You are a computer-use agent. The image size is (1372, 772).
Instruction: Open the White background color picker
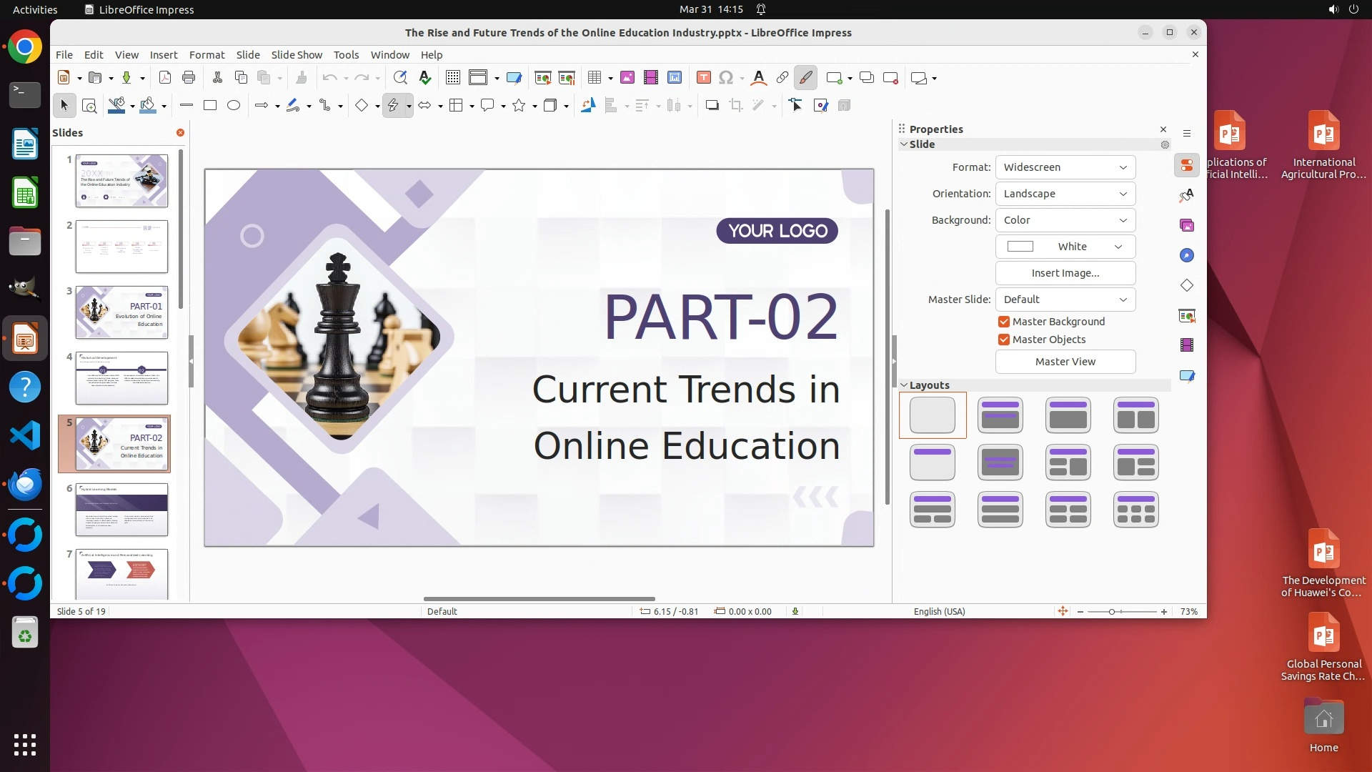click(1065, 247)
